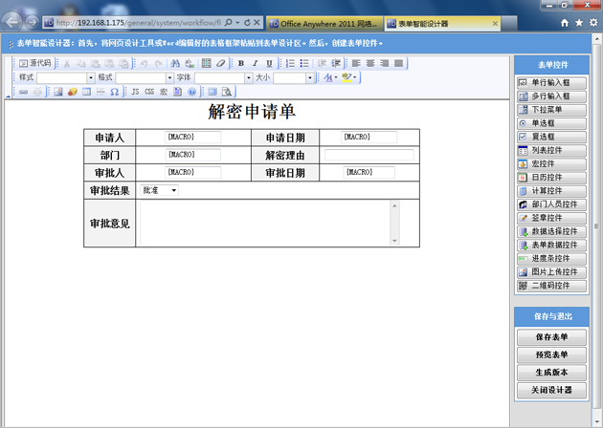Screen dimensions: 603x428
Task: Click the 预览表单 preview form button
Action: click(550, 354)
